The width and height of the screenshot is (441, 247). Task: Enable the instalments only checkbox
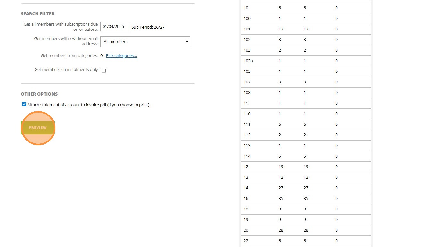click(104, 71)
